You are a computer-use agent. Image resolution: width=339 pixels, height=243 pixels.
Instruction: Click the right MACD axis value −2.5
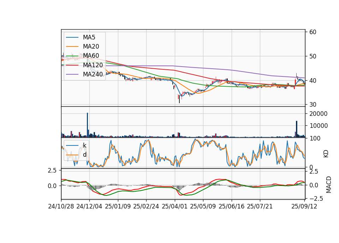click(x=316, y=199)
